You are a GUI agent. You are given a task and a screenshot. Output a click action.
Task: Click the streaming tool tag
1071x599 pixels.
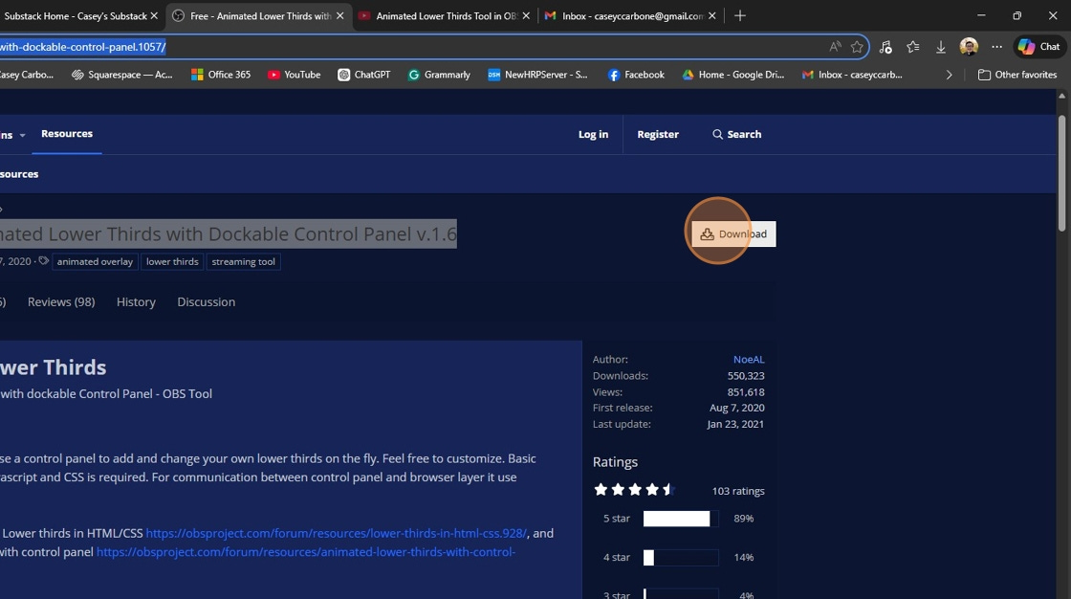click(x=243, y=262)
